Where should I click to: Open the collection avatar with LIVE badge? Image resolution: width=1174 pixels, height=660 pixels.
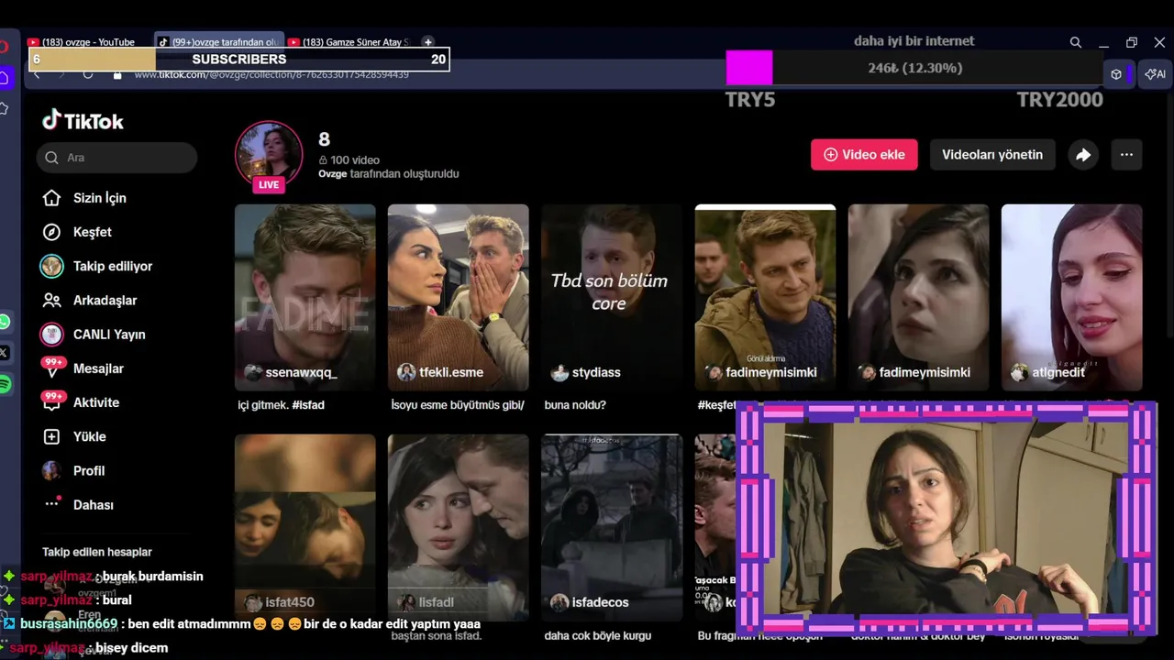pos(269,156)
